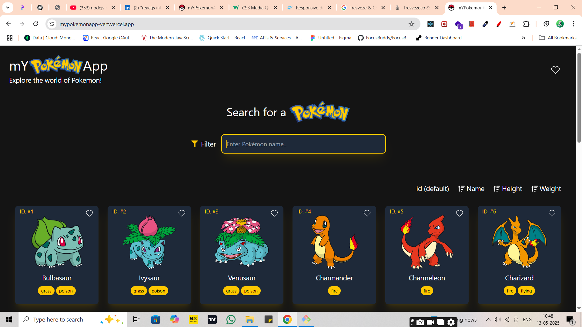The image size is (582, 327).
Task: Open the Extensions puzzle icon
Action: 527,24
